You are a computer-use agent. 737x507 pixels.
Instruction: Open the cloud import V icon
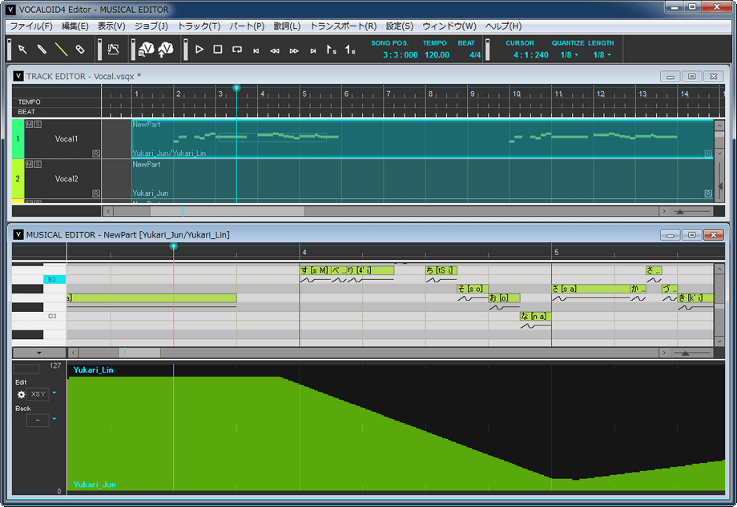tap(146, 50)
